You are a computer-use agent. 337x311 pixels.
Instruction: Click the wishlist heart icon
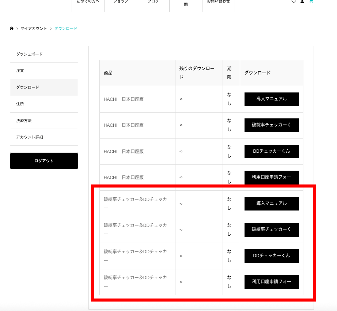pos(294,1)
